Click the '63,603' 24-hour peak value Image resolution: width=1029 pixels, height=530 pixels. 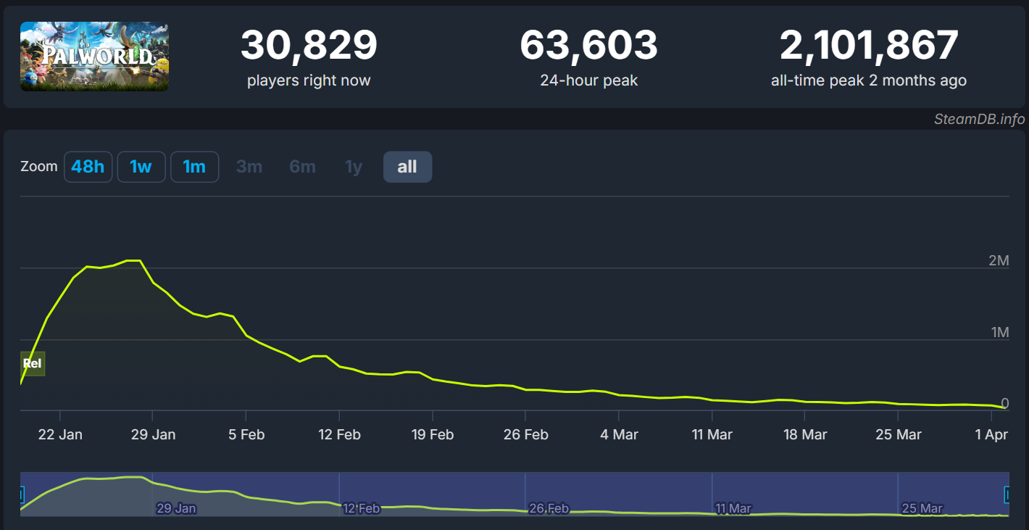pos(588,45)
